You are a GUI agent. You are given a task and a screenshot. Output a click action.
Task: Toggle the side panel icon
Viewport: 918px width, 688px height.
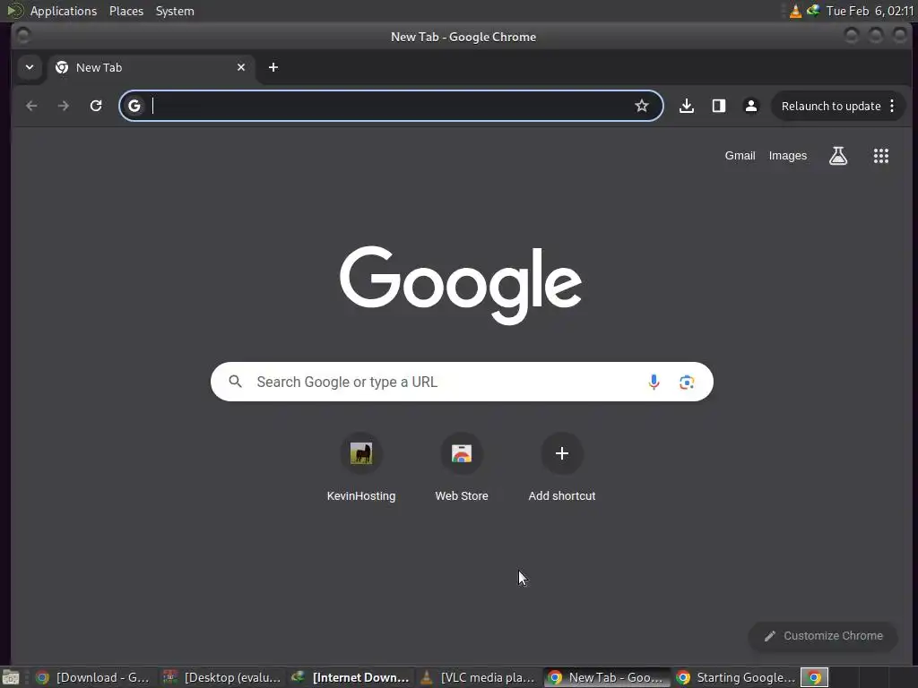(x=719, y=106)
